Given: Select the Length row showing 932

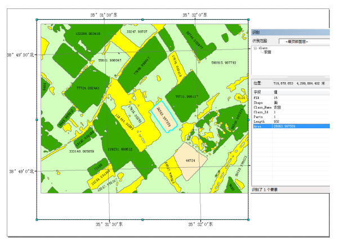Looking at the screenshot, I should pyautogui.click(x=291, y=121).
